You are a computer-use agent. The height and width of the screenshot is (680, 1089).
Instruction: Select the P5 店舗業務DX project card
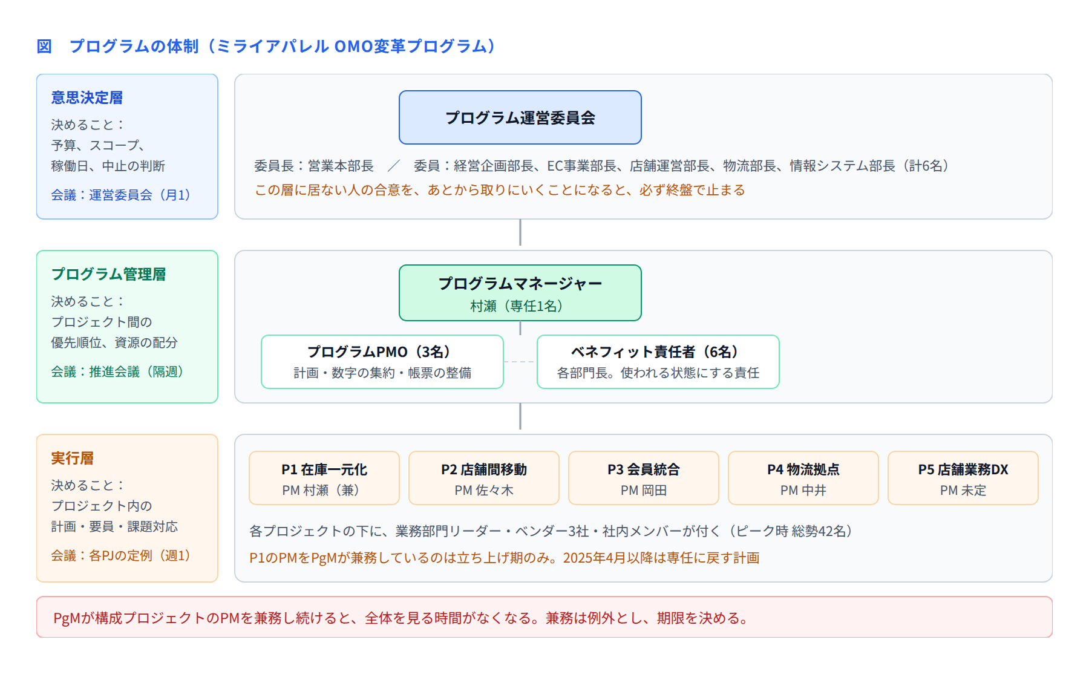(963, 478)
